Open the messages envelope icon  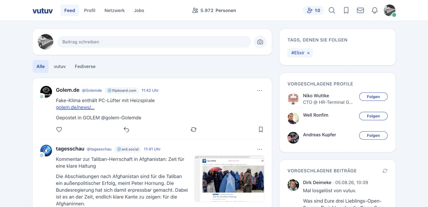tap(360, 10)
